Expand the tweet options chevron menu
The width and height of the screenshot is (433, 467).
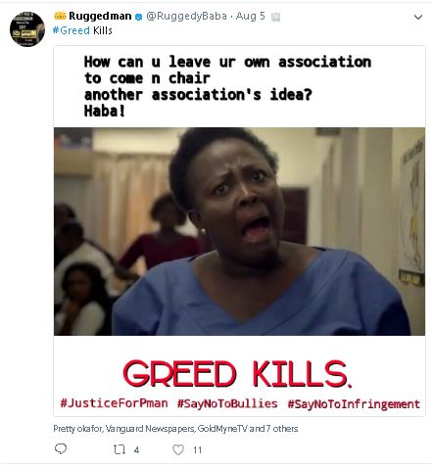418,17
